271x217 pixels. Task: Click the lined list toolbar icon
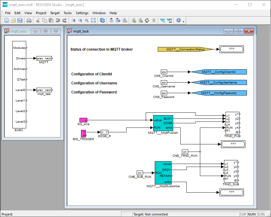tap(154, 20)
